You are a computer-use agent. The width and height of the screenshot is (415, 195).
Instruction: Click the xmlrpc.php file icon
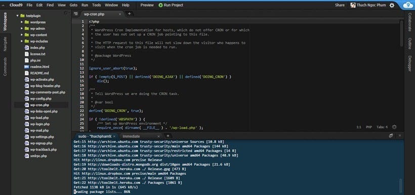27,156
